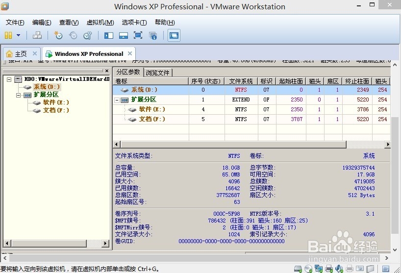
Task: Click the 终止柱面 column header
Action: (x=357, y=81)
